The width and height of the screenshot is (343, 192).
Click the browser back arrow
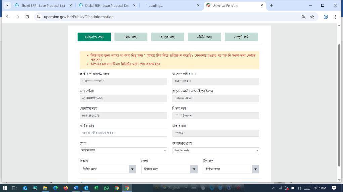[x=8, y=17]
